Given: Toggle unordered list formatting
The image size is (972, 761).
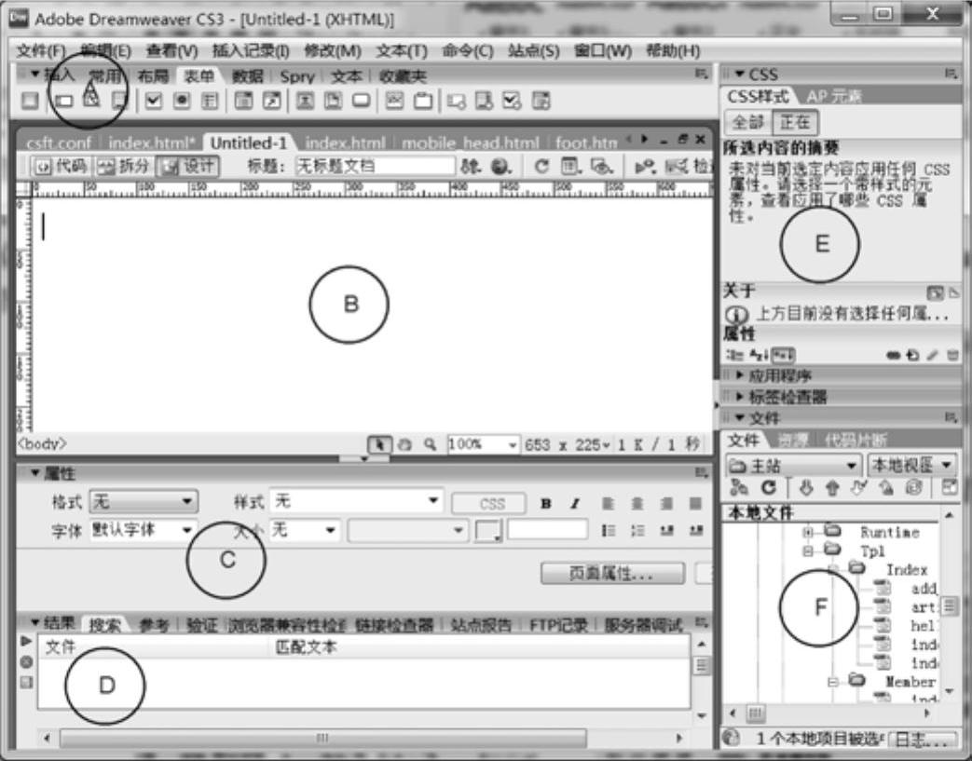Looking at the screenshot, I should coord(609,531).
